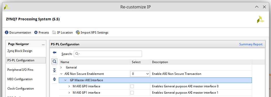The width and height of the screenshot is (271, 97).
Task: Open the Documentation info icon
Action: [7, 33]
